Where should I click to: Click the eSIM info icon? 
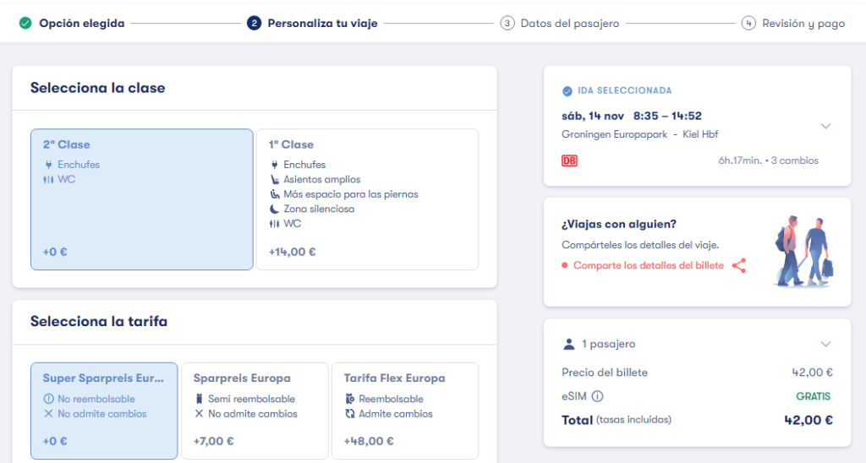598,396
